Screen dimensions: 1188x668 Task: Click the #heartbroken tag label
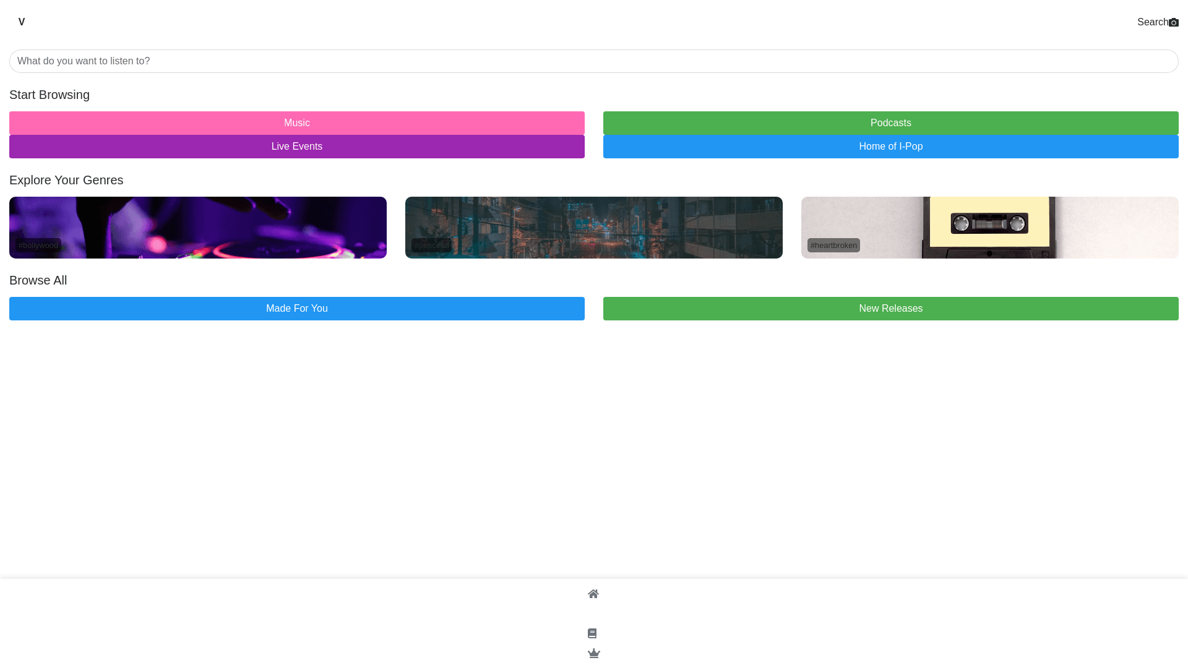pyautogui.click(x=833, y=246)
